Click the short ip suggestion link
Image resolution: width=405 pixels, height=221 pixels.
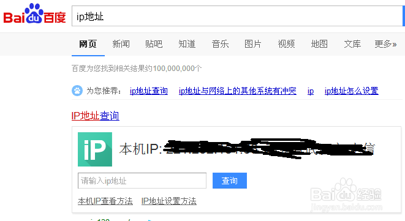tap(311, 91)
